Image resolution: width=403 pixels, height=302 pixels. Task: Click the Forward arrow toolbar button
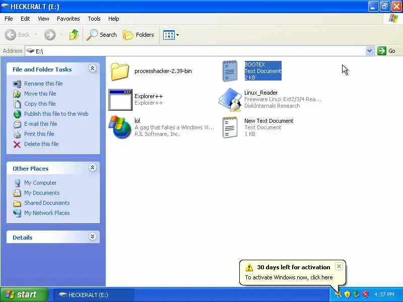pos(50,35)
